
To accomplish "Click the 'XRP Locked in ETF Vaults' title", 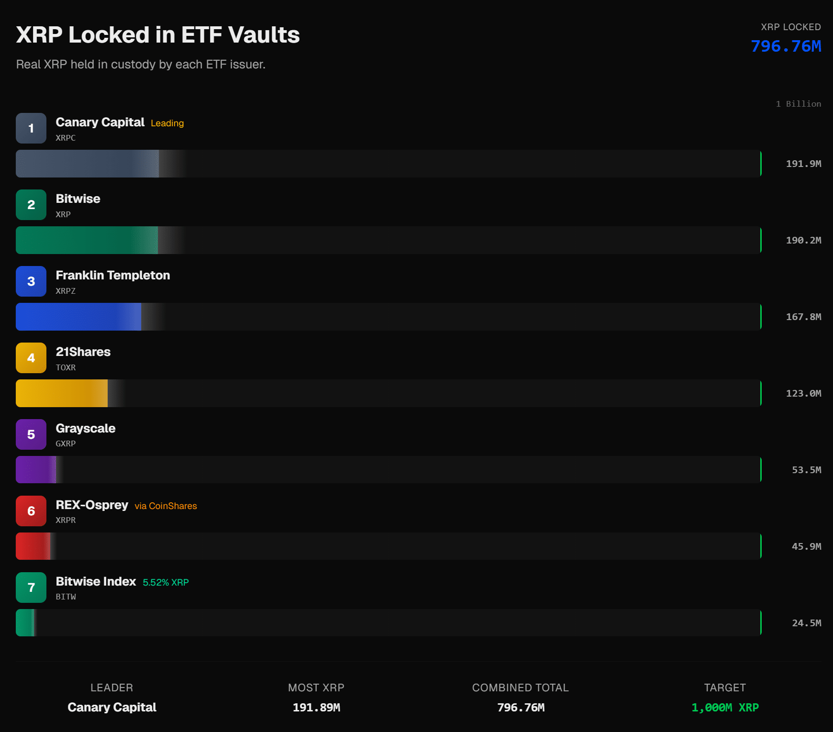I will (x=158, y=35).
